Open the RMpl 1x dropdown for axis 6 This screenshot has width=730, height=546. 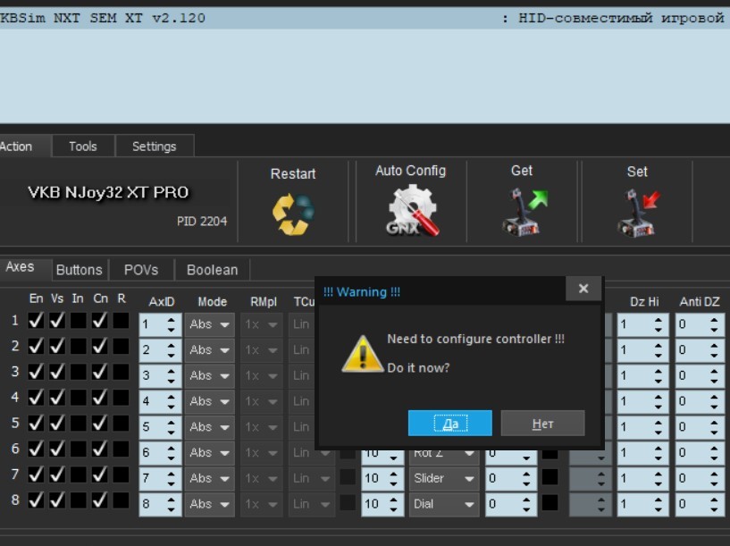(261, 452)
